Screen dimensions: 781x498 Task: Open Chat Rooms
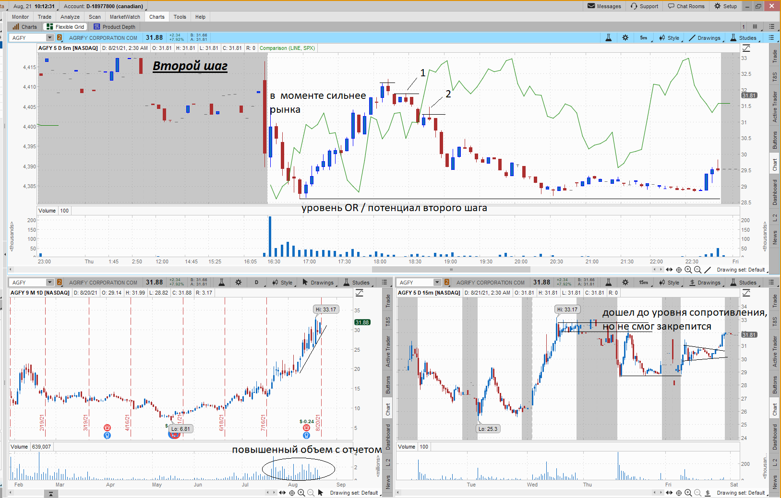click(x=686, y=6)
